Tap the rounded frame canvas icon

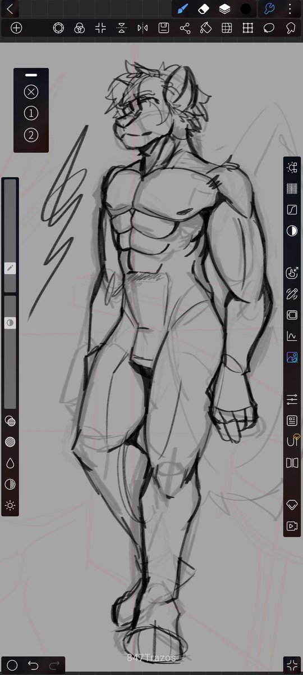[x=292, y=315]
